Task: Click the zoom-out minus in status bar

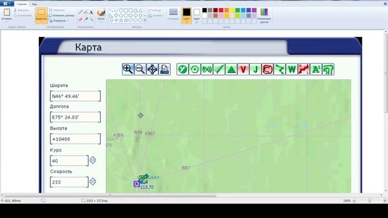Action: click(354, 200)
